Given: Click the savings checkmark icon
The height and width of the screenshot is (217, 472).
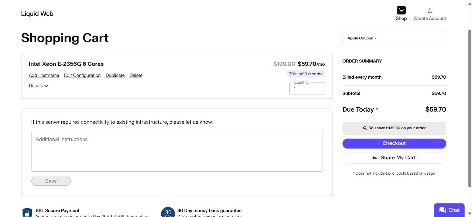Looking at the screenshot, I should click(x=365, y=128).
